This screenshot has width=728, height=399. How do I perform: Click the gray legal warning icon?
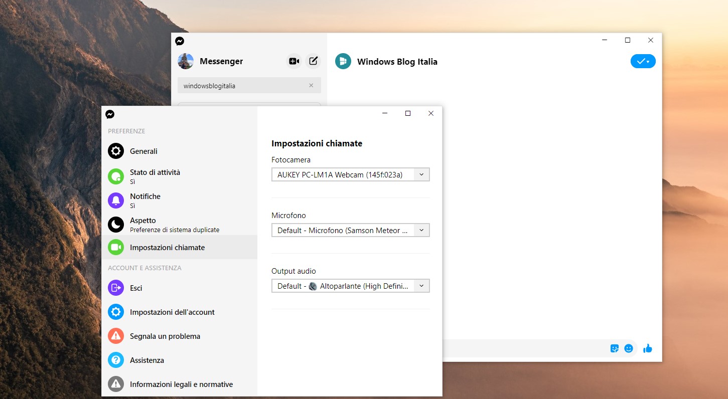point(116,384)
